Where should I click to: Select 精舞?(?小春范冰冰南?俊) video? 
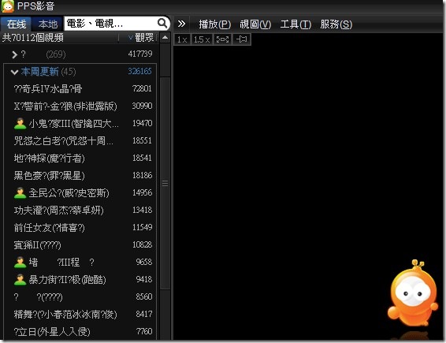pos(65,315)
